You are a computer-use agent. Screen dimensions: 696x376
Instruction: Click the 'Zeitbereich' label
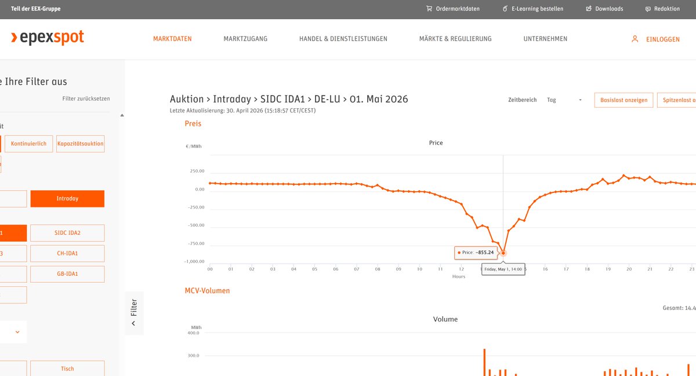click(x=523, y=100)
